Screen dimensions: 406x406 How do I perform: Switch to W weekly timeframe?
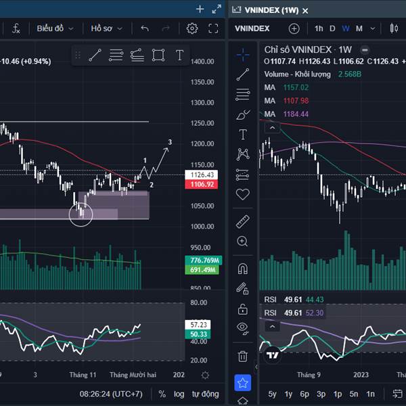[345, 28]
